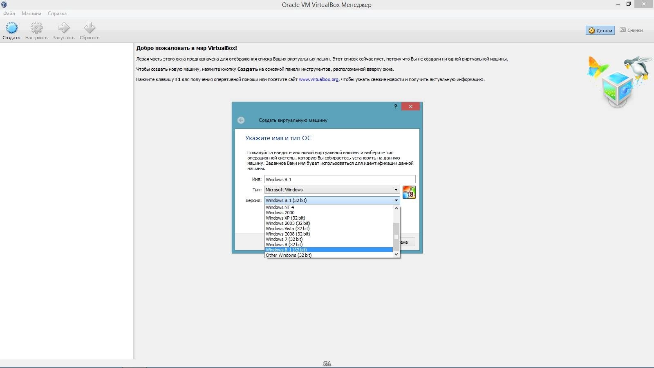Select Windows 7 (32 bit) option
The height and width of the screenshot is (368, 654).
coord(329,239)
